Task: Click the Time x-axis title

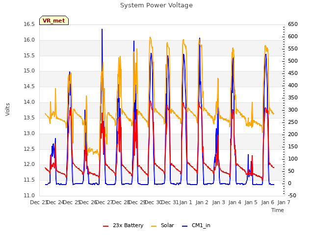Action: tap(278, 210)
